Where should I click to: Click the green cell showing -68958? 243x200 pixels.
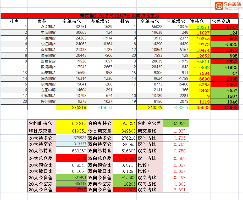click(x=176, y=123)
